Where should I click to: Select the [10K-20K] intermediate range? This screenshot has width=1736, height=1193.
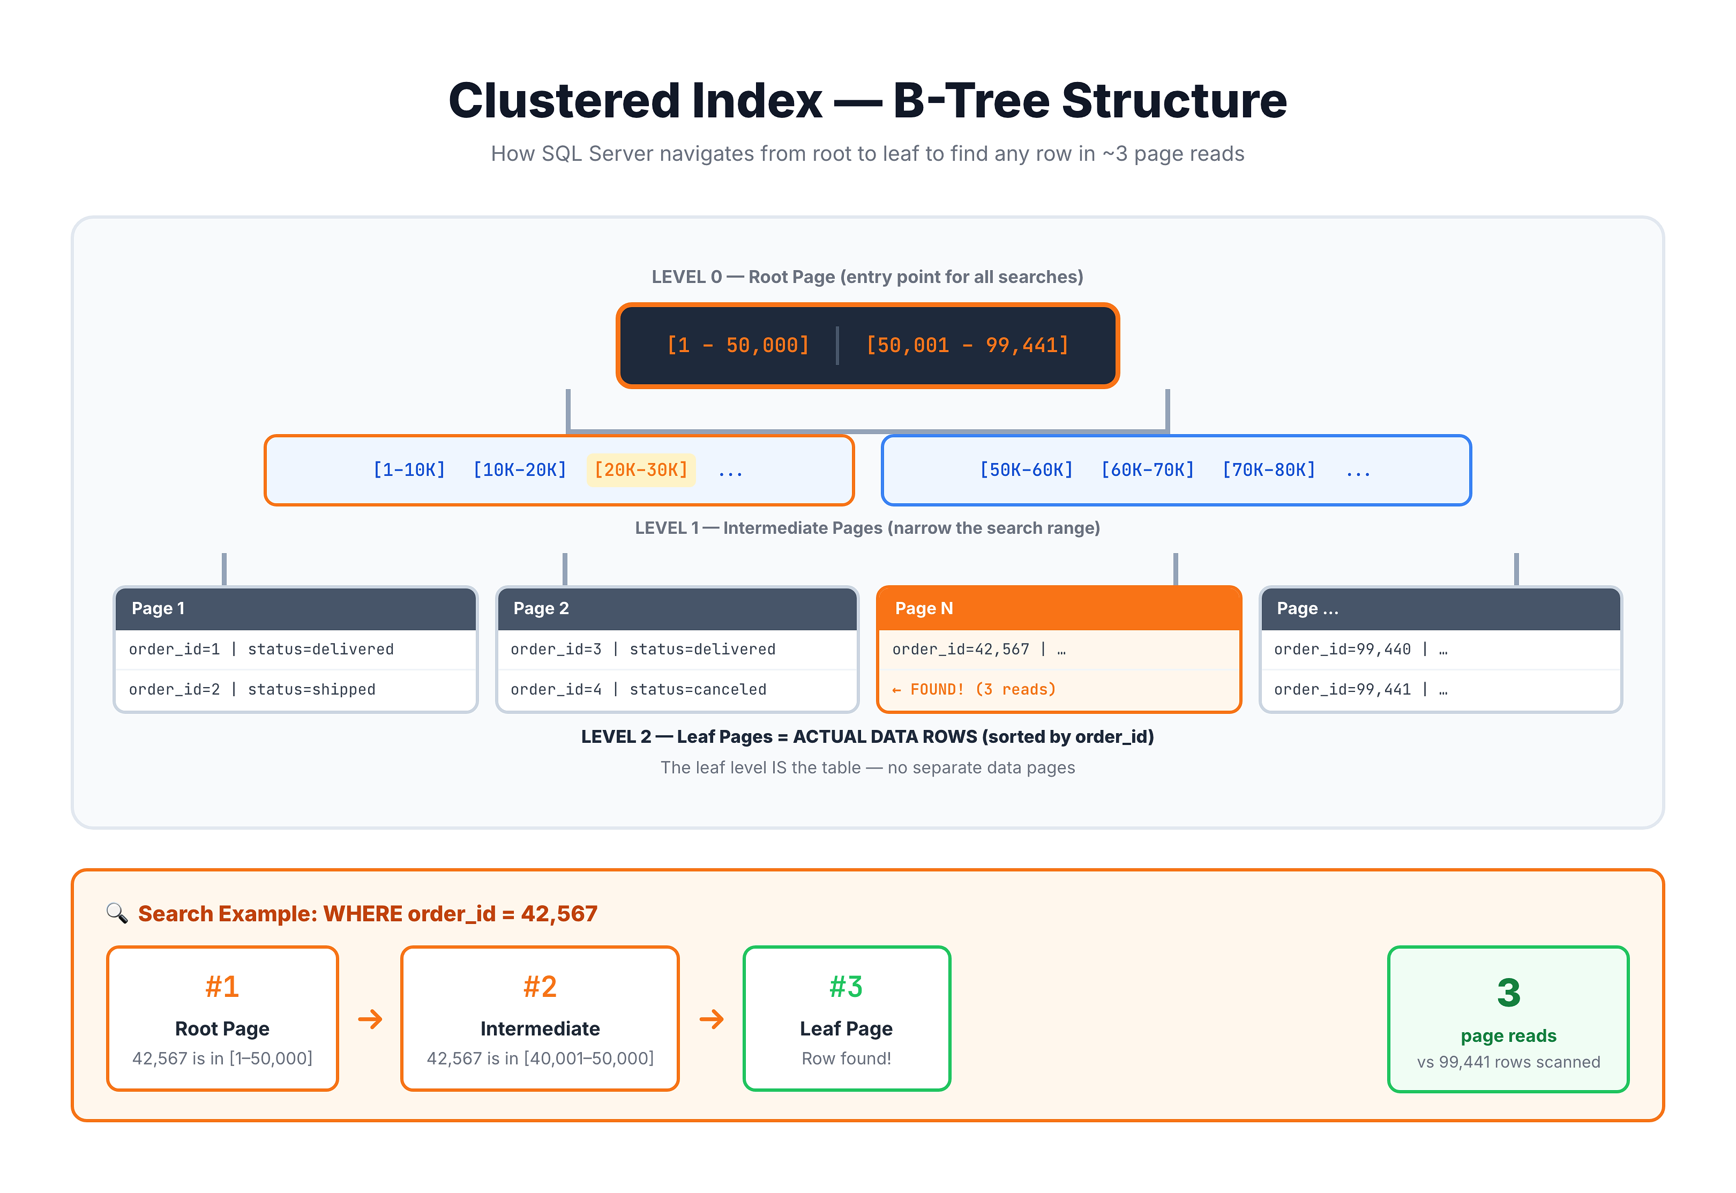pyautogui.click(x=519, y=470)
